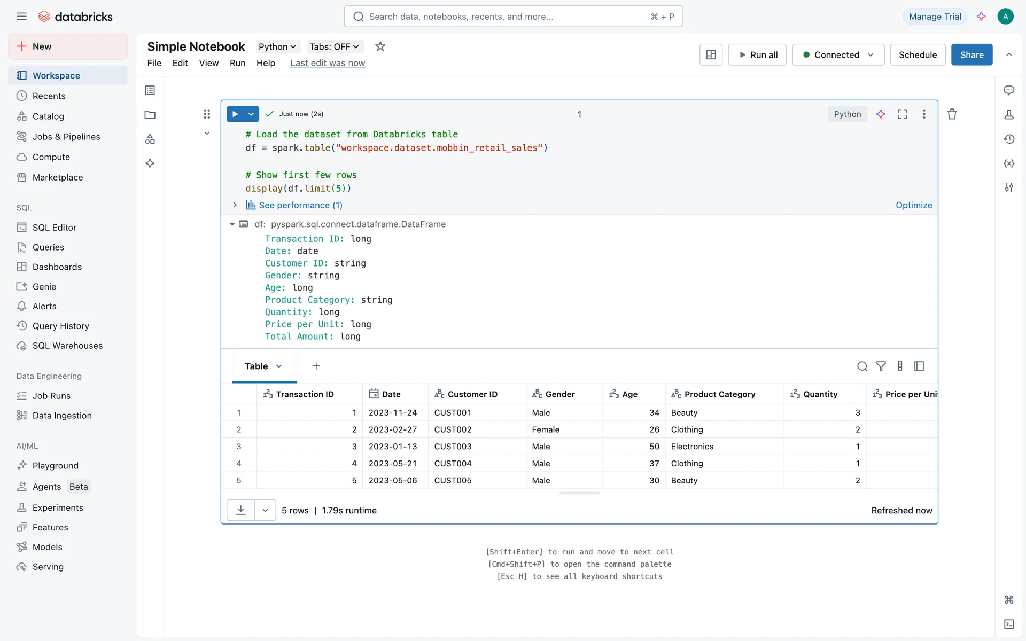Open the See performance link
This screenshot has height=641, width=1026.
pos(300,205)
